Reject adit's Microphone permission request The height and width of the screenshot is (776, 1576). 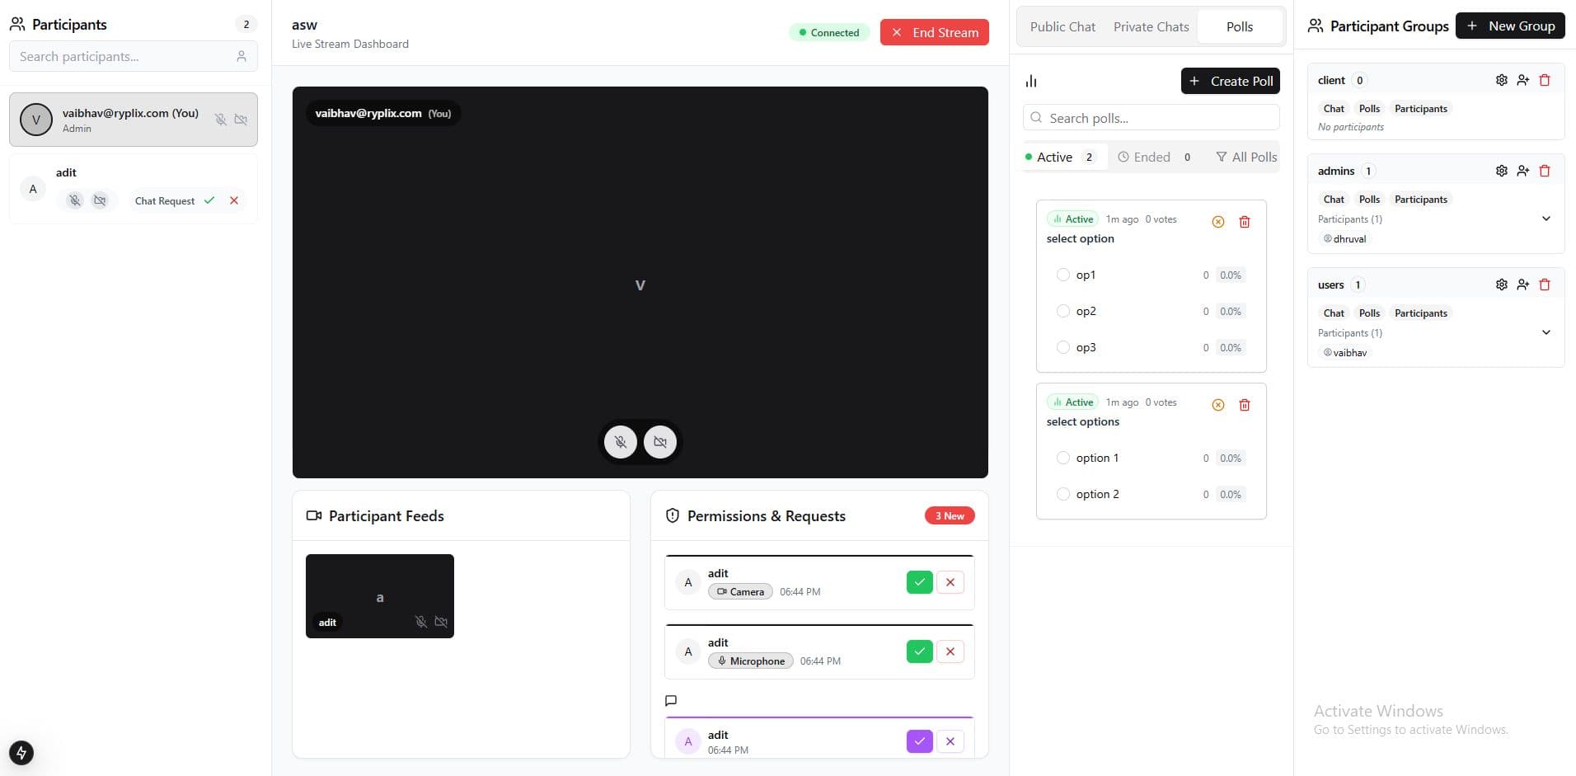[x=950, y=651]
